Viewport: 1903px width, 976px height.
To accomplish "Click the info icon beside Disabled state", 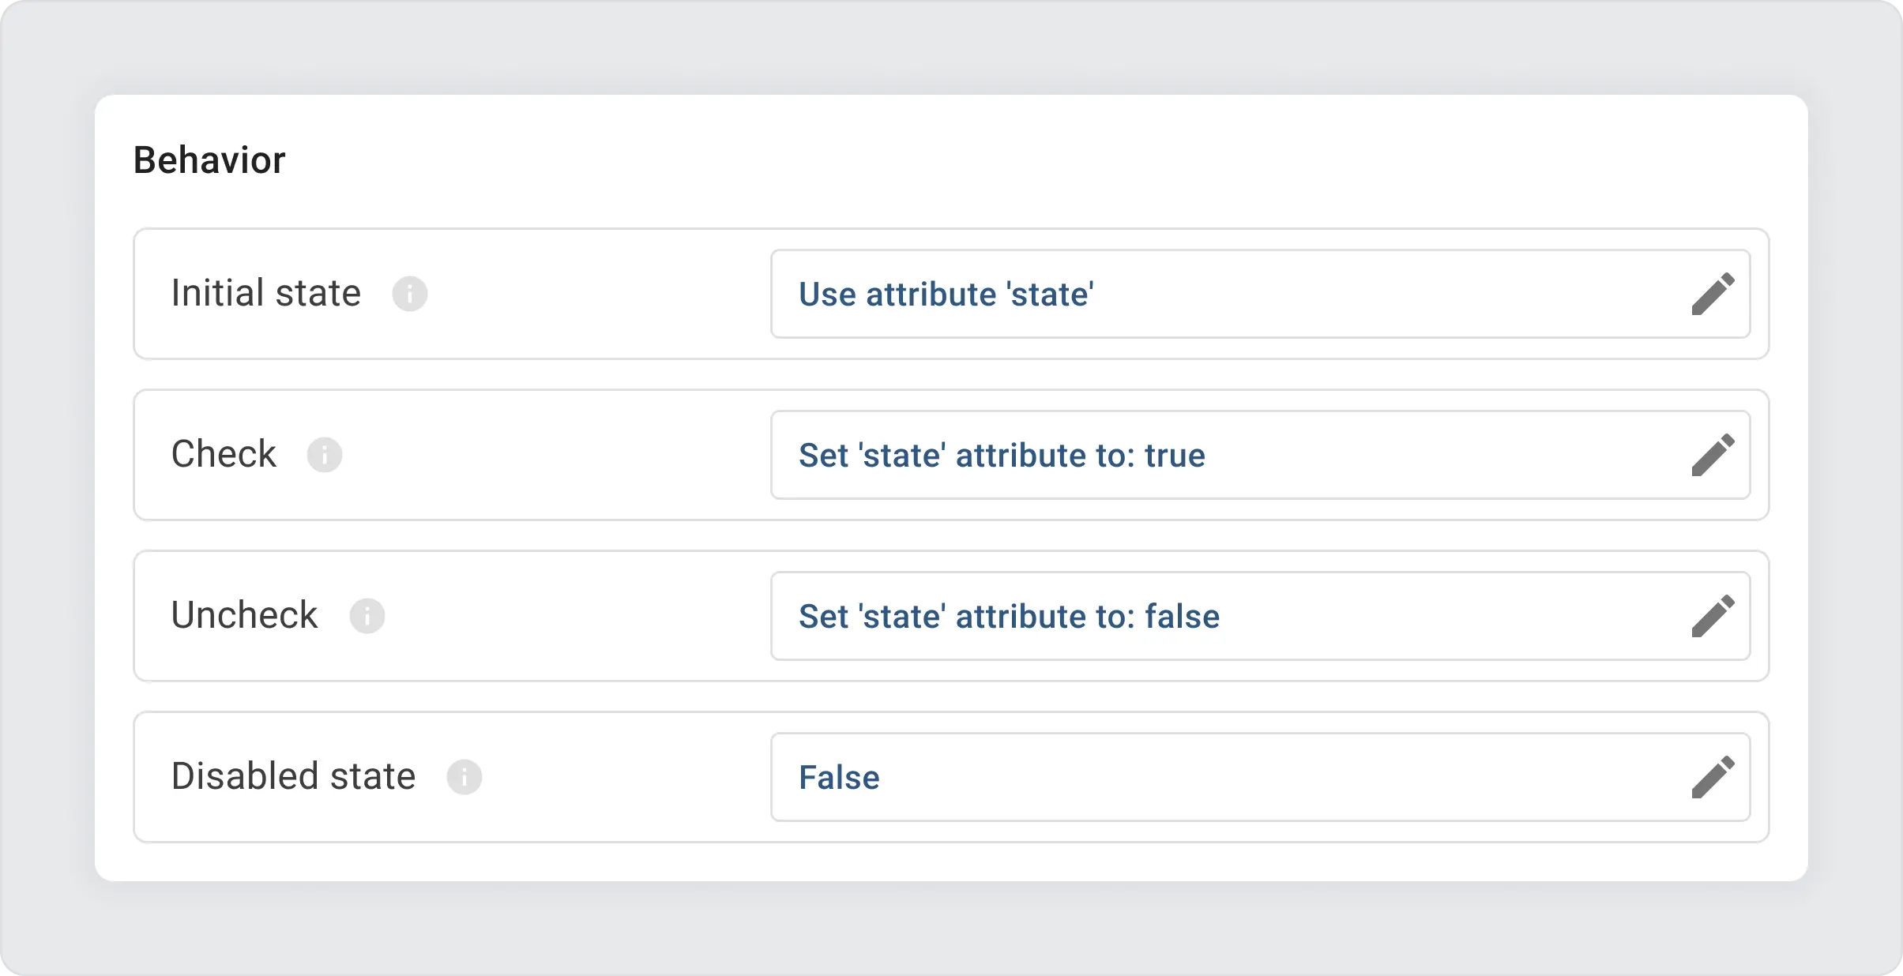I will pyautogui.click(x=464, y=776).
